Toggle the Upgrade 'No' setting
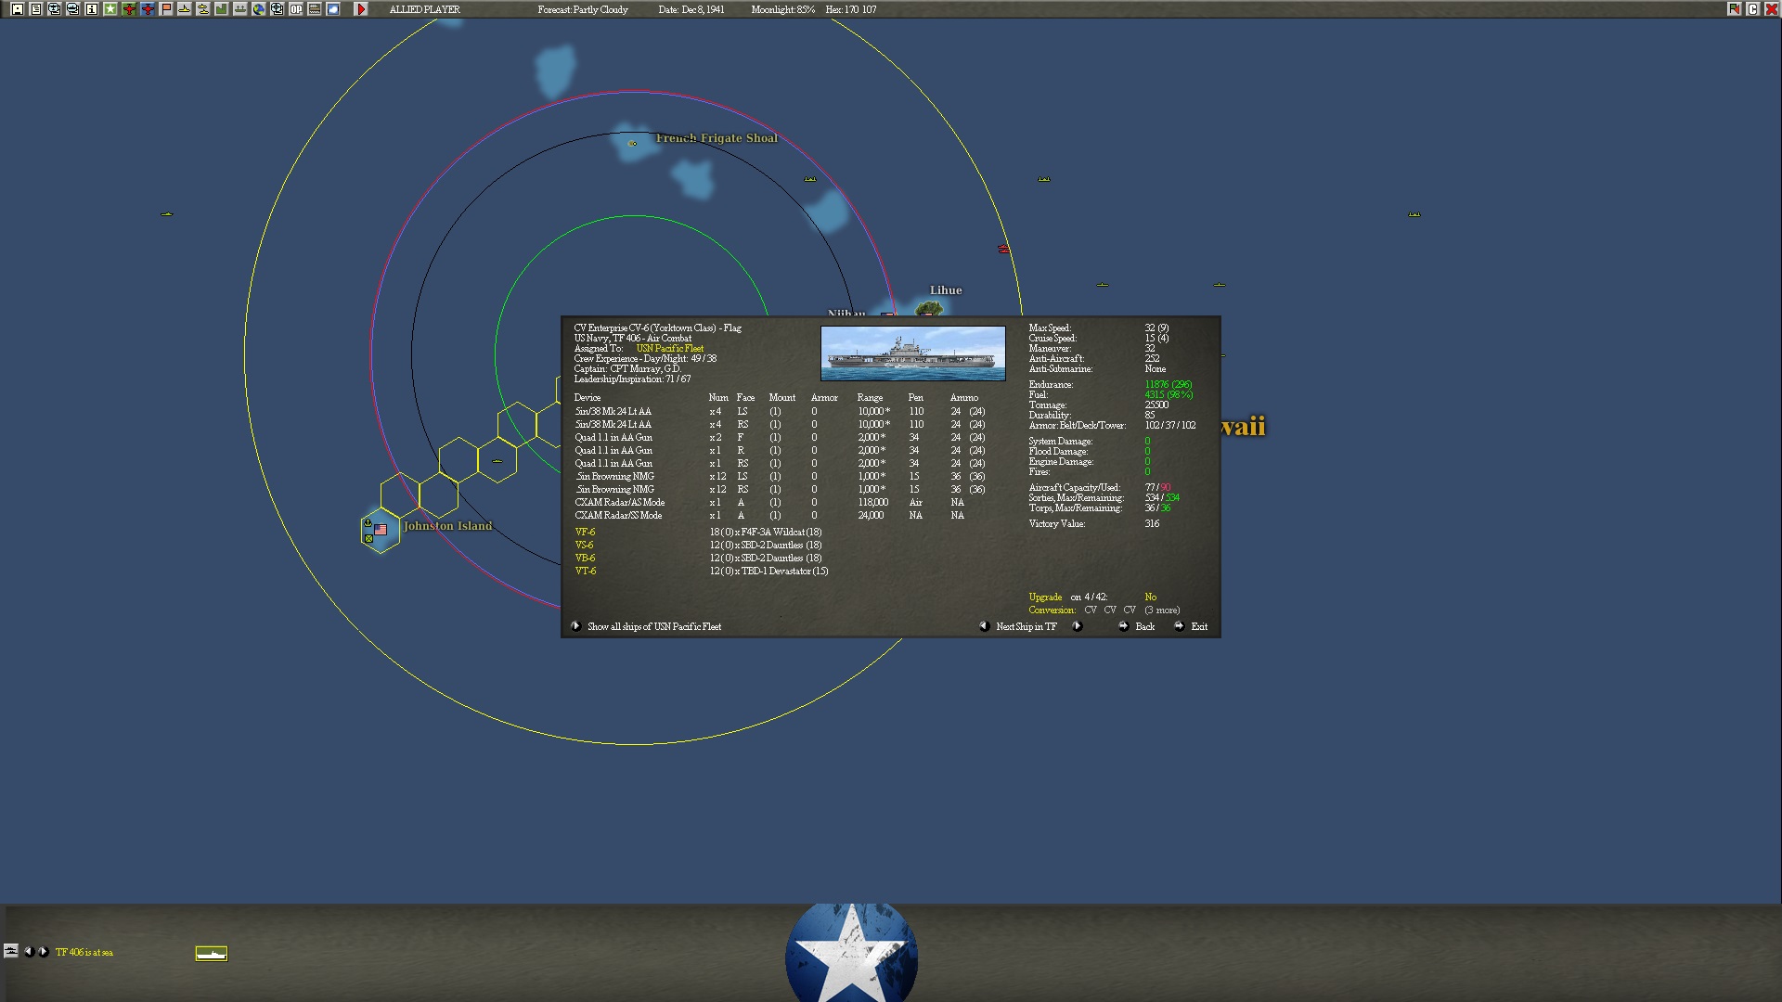 point(1150,597)
